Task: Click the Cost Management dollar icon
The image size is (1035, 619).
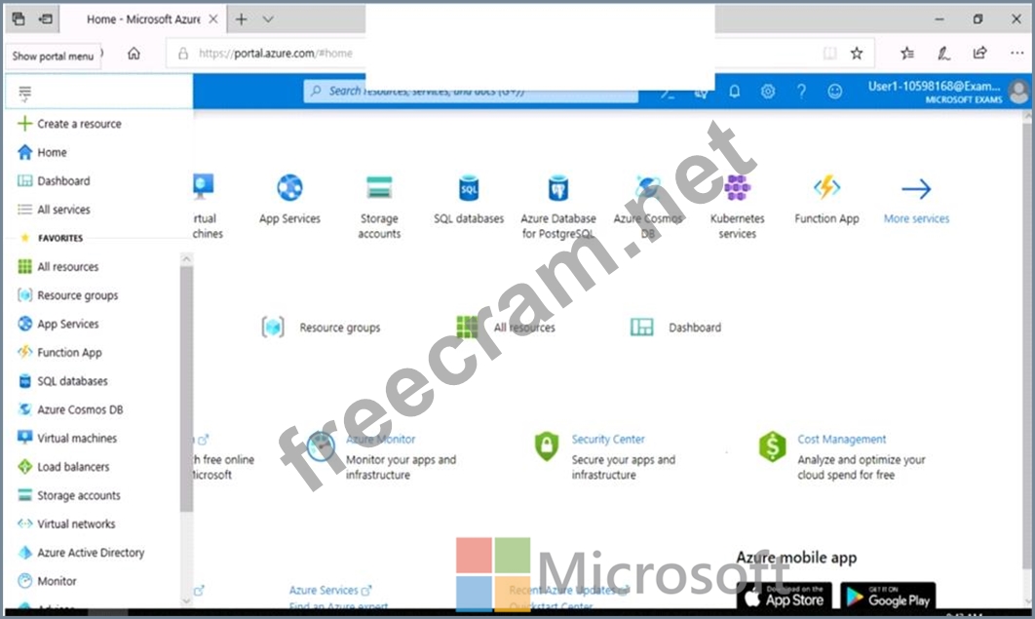Action: 772,447
